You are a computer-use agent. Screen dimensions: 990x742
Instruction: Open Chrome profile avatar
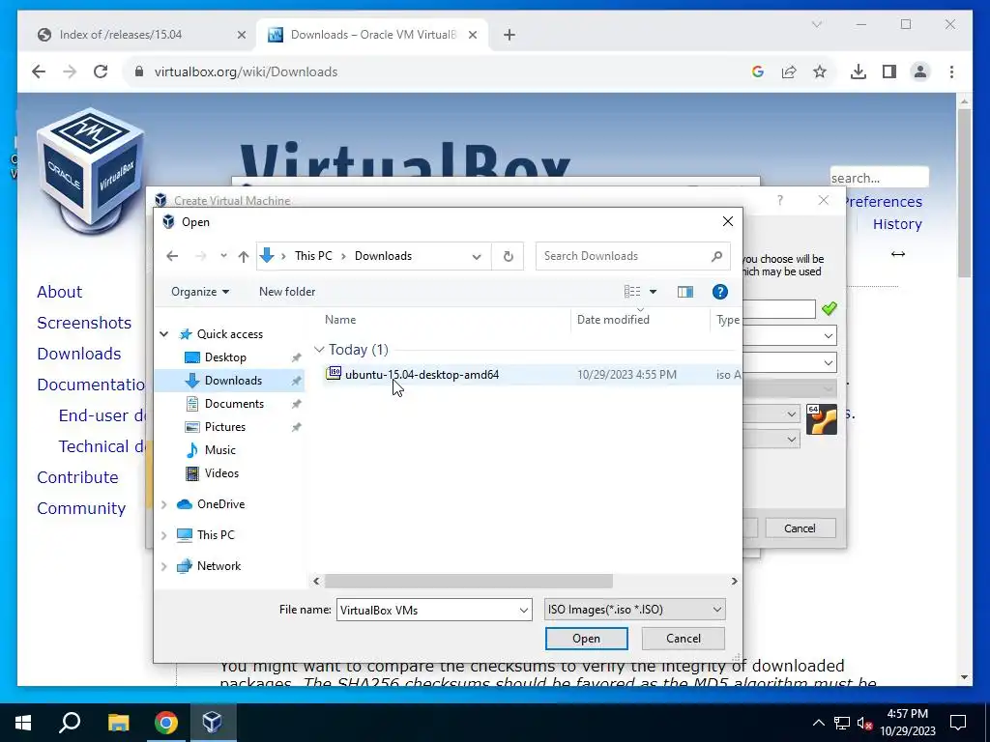pos(920,71)
